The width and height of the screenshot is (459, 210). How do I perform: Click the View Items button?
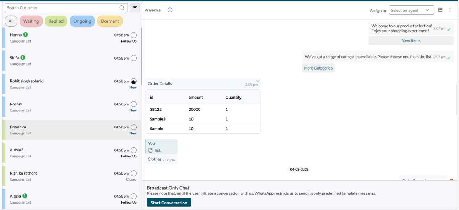point(411,40)
